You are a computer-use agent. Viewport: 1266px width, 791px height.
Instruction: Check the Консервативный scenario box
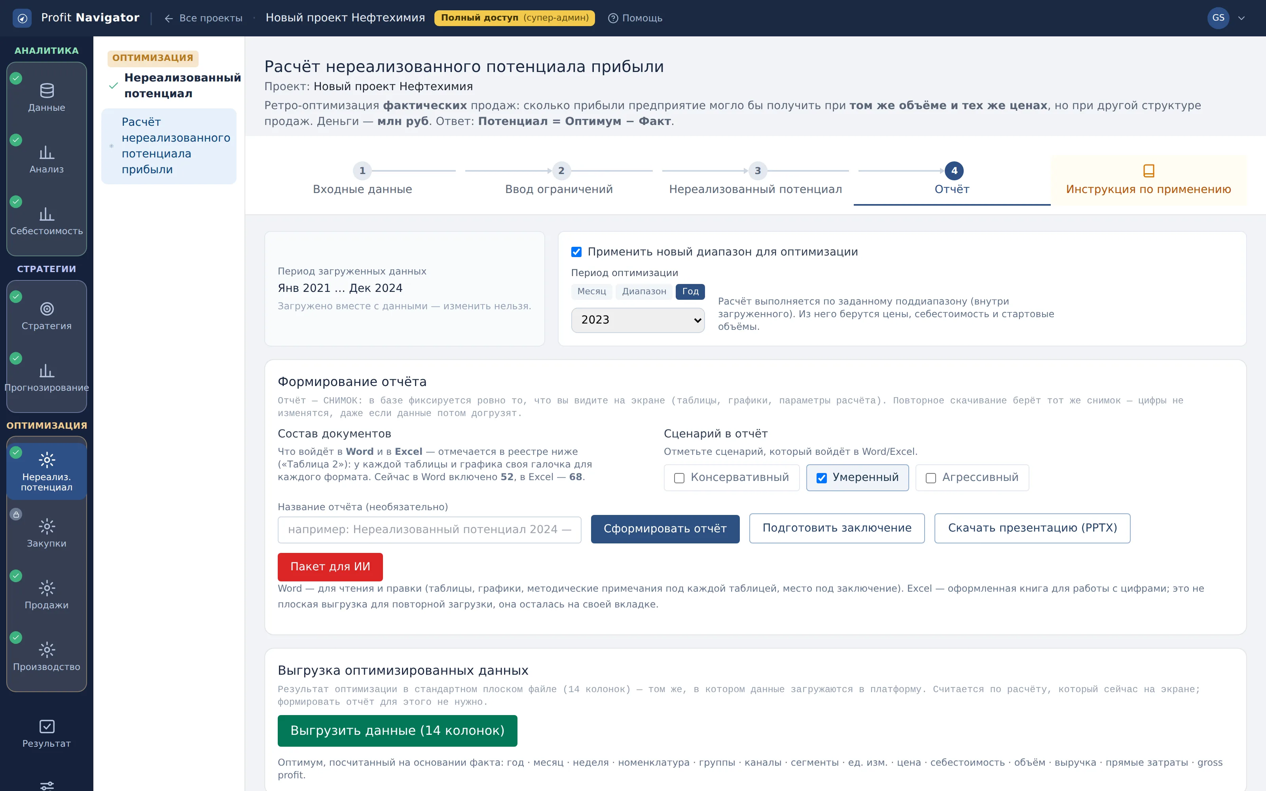pos(679,478)
